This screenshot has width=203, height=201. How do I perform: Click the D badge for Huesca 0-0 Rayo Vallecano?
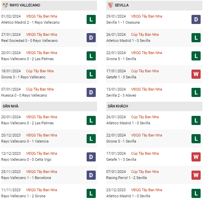point(91,92)
